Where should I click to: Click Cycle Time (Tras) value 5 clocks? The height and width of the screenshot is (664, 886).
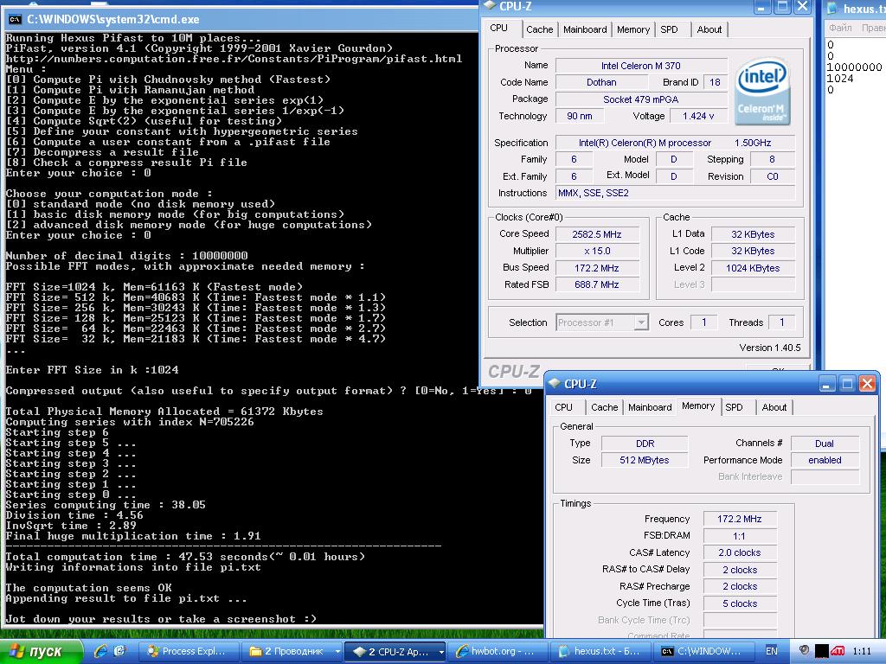tap(740, 603)
